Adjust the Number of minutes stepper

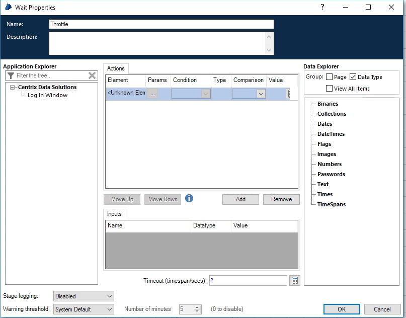coord(197,309)
